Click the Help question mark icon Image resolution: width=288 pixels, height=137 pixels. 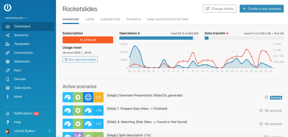point(8,122)
